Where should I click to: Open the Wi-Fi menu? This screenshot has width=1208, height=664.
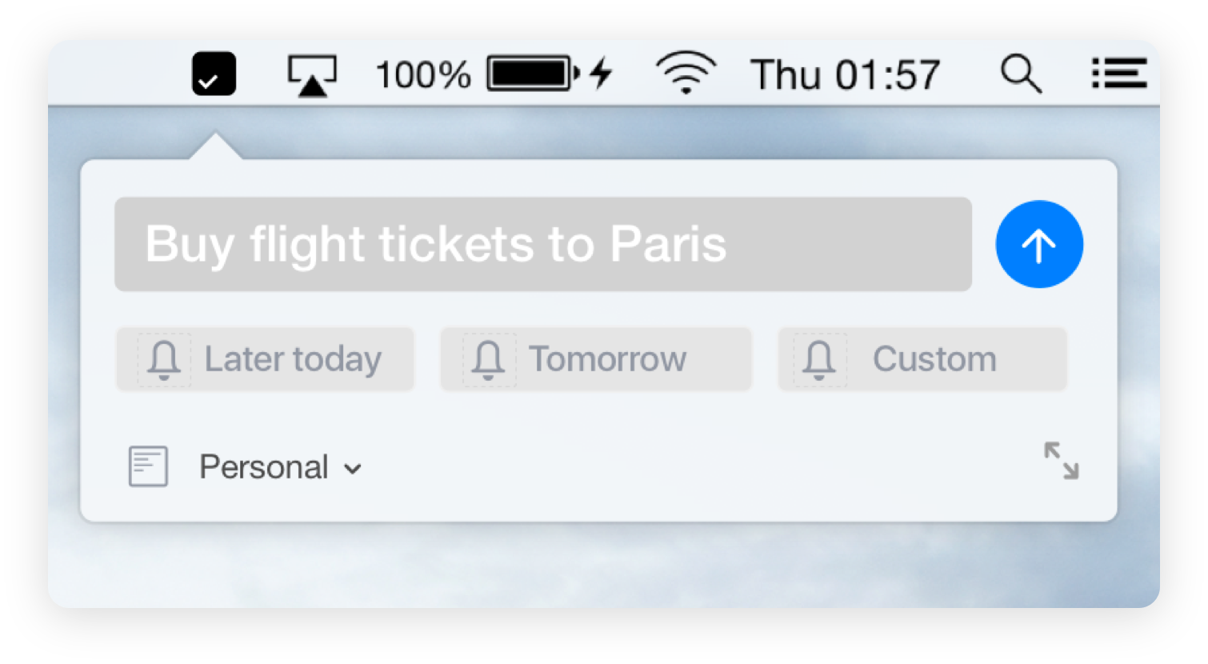point(686,74)
